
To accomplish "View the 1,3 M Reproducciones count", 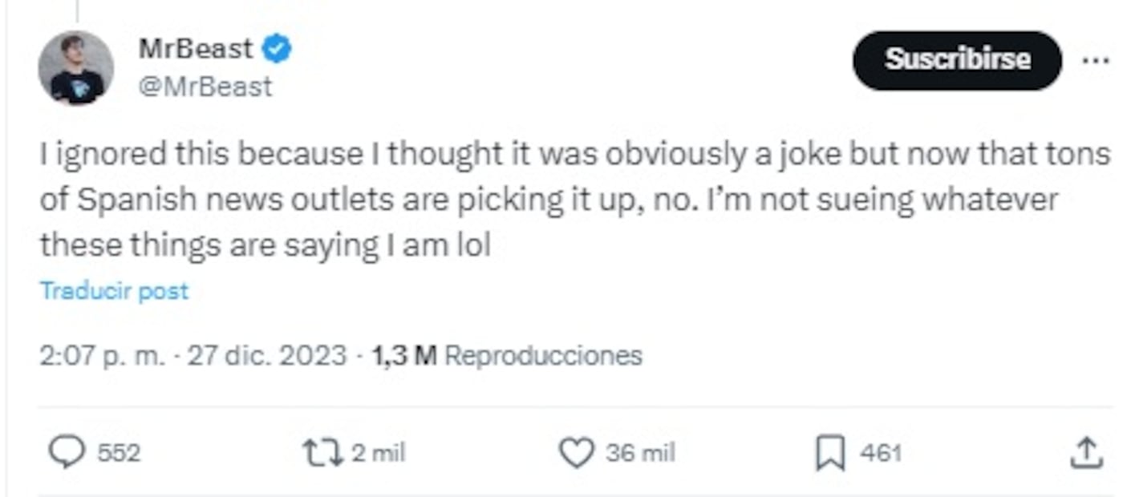I will click(x=507, y=355).
